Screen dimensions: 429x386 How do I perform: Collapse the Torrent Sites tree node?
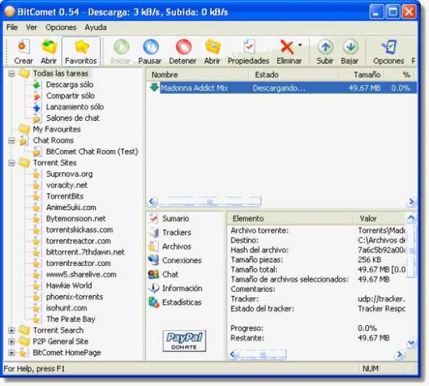(11, 163)
